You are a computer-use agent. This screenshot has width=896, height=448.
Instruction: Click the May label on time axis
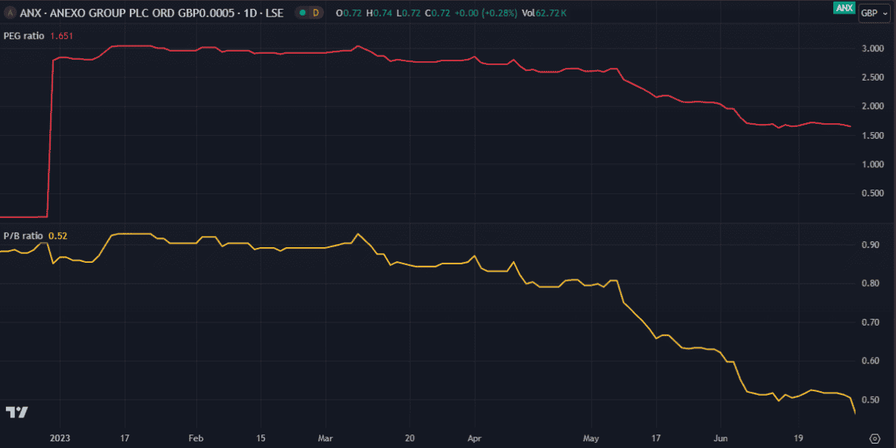(591, 438)
